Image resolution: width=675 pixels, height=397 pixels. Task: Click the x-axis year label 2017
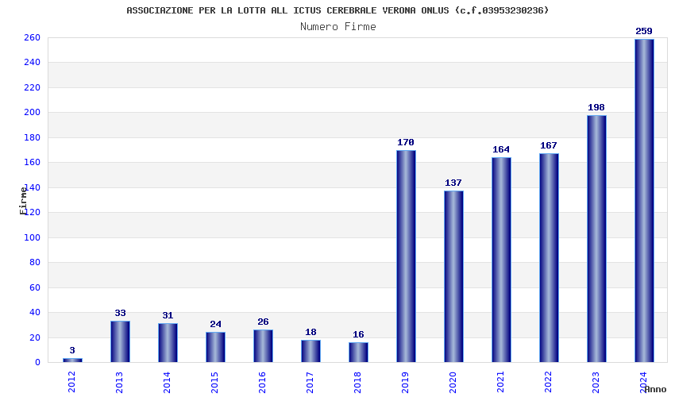[x=310, y=382]
